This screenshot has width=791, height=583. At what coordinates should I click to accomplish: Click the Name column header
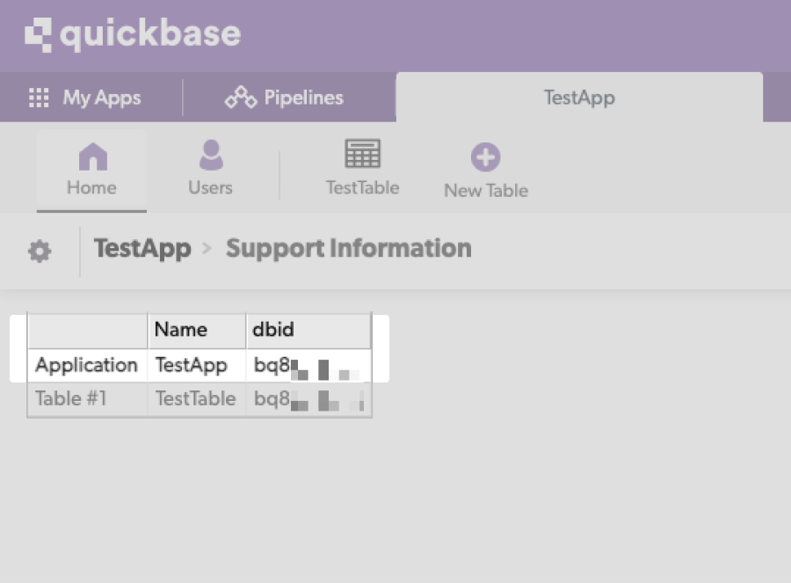pyautogui.click(x=182, y=330)
